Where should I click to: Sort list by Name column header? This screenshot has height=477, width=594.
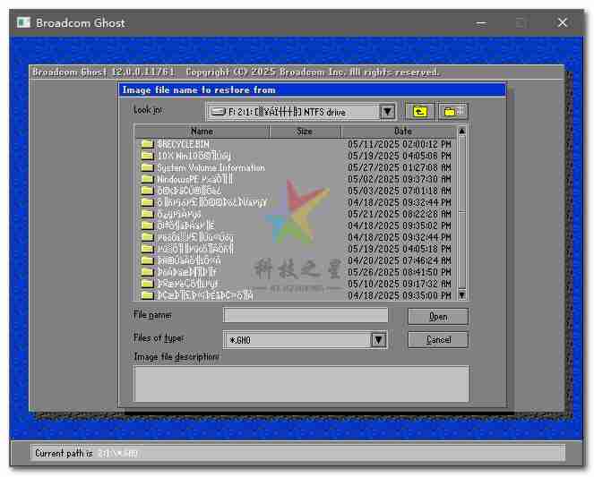[202, 132]
